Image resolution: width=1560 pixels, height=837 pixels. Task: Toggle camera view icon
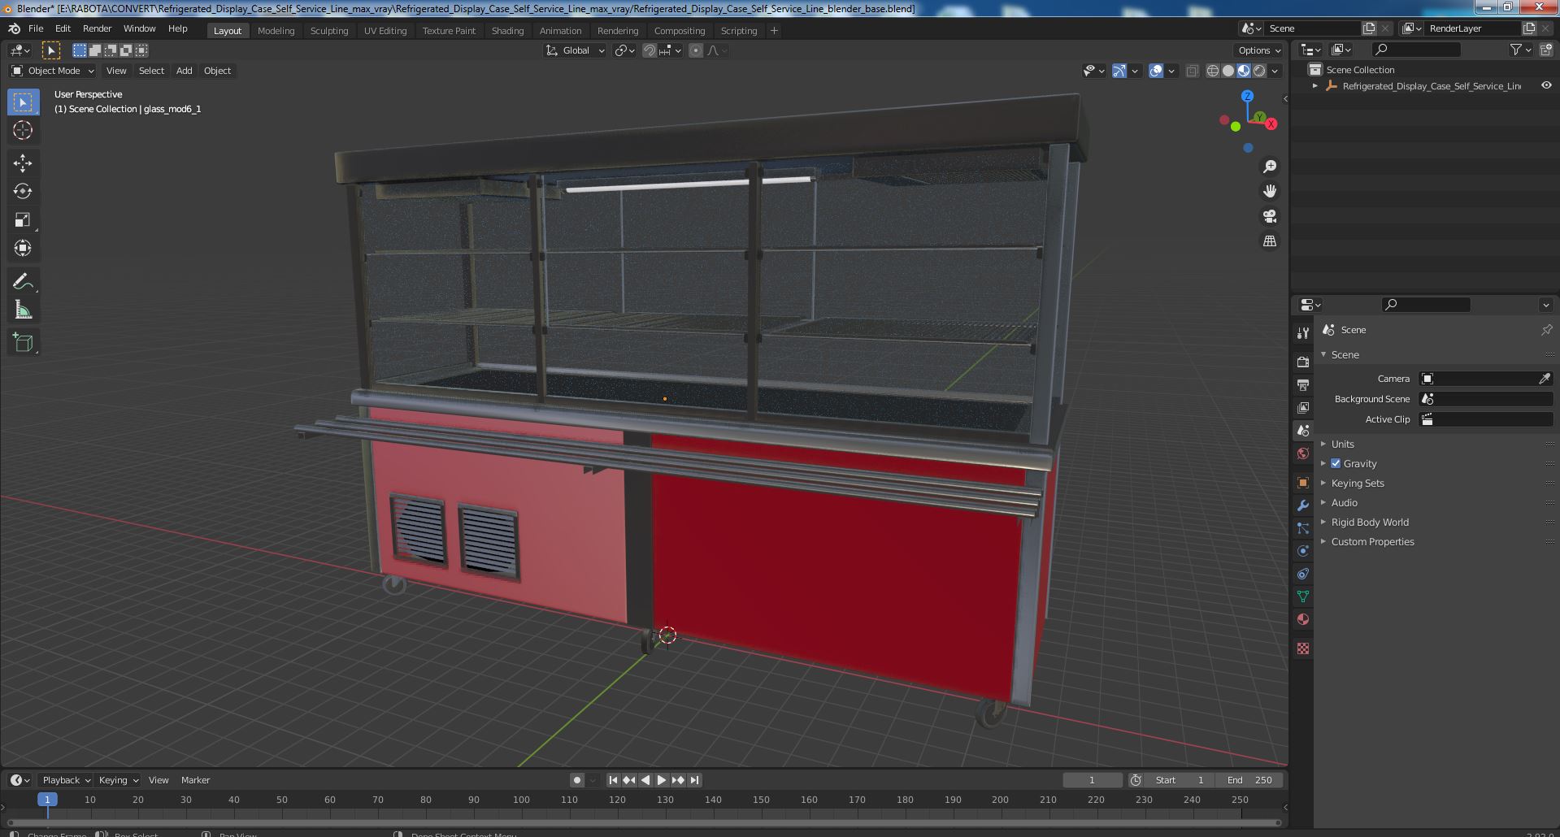point(1269,216)
